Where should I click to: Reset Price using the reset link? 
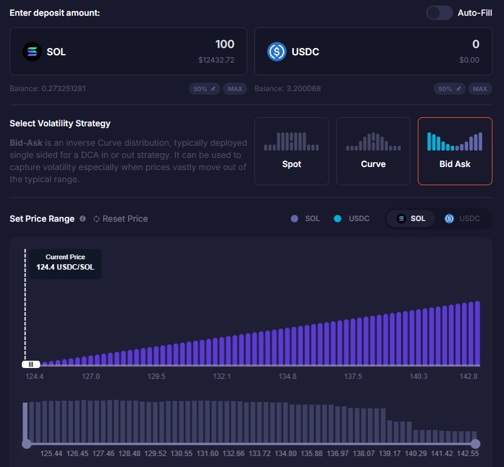coord(120,219)
